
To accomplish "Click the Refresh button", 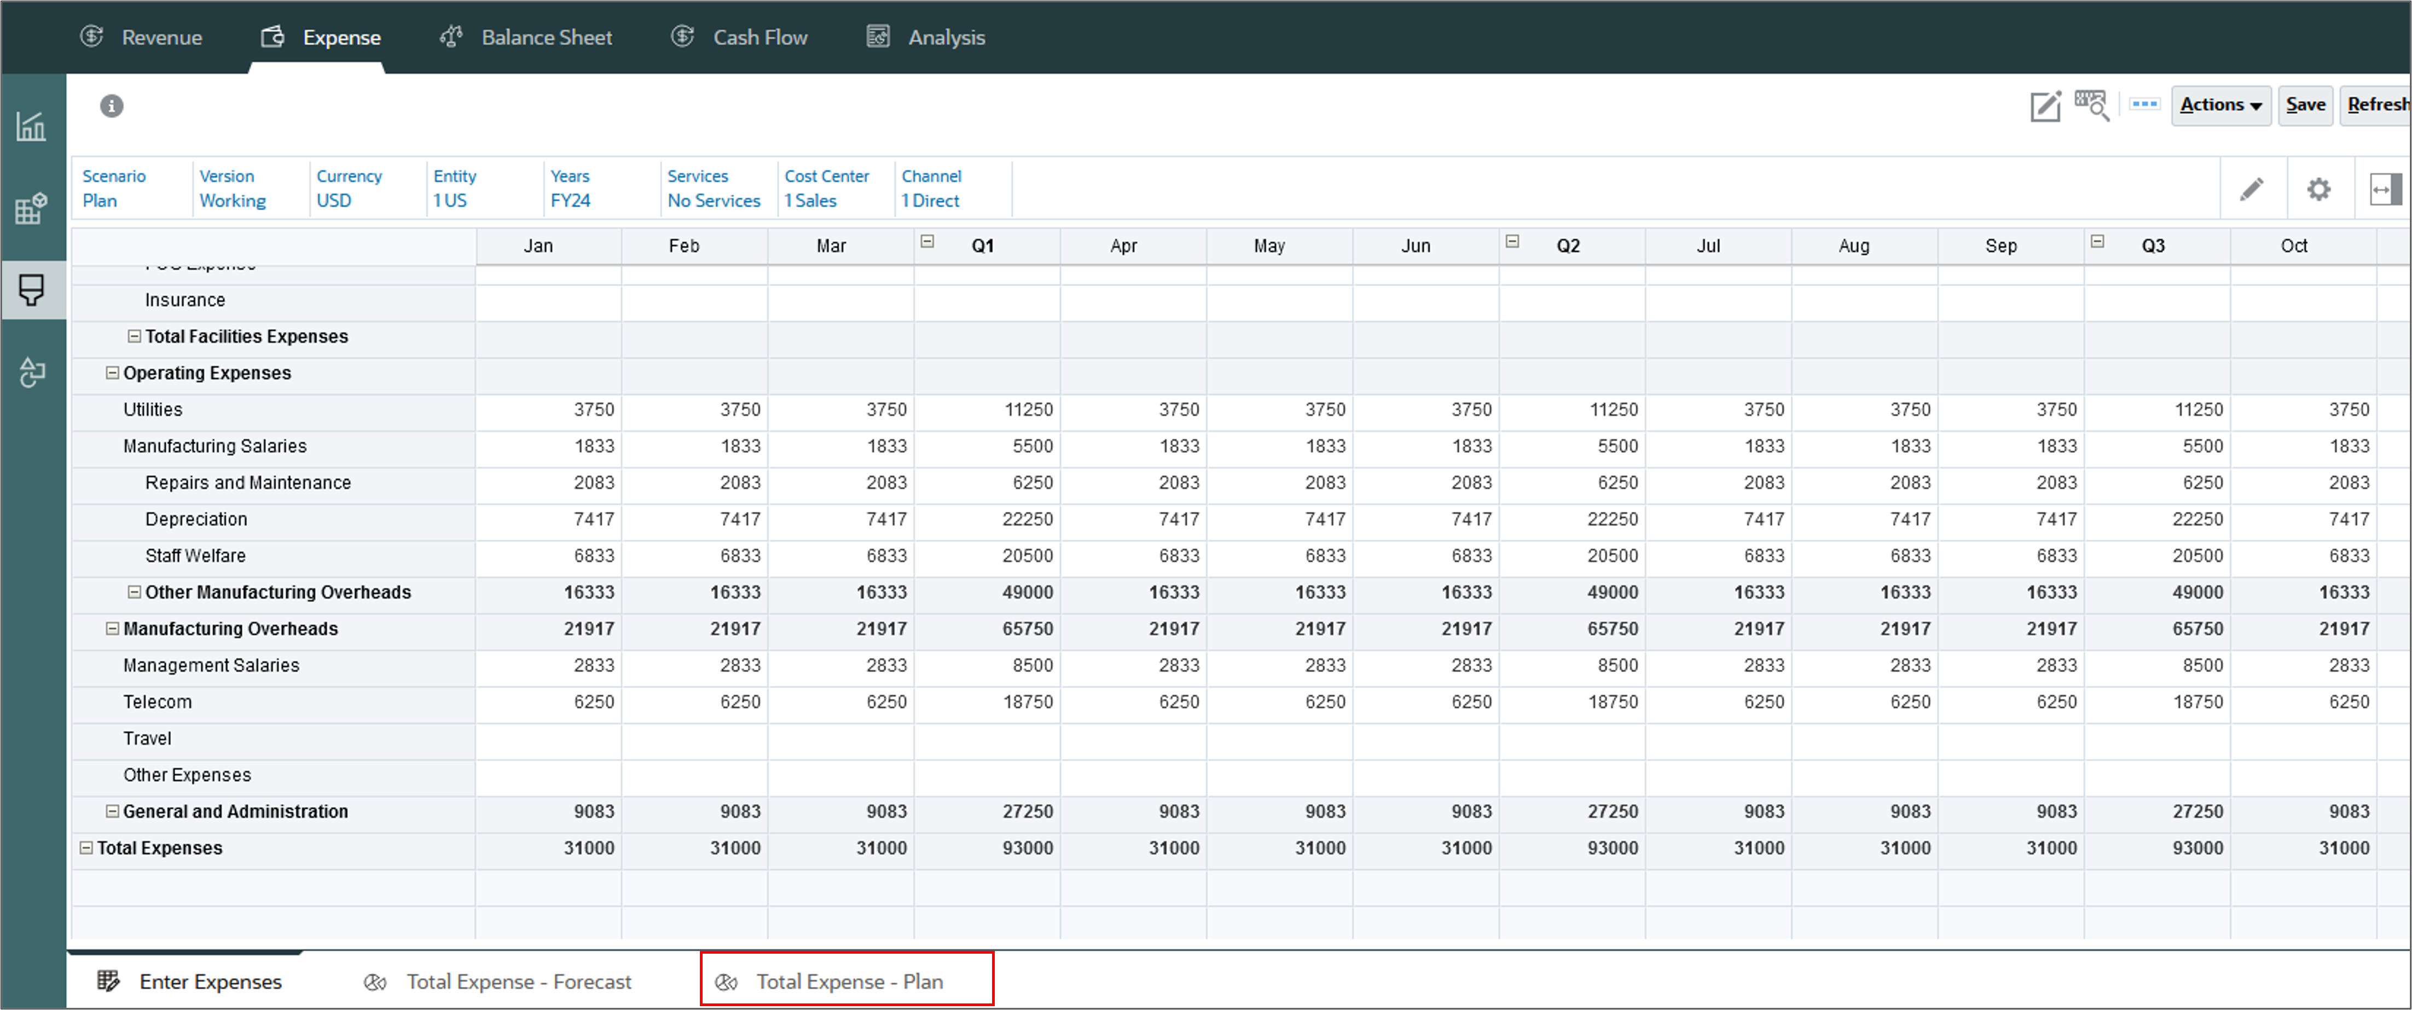I will point(2376,105).
